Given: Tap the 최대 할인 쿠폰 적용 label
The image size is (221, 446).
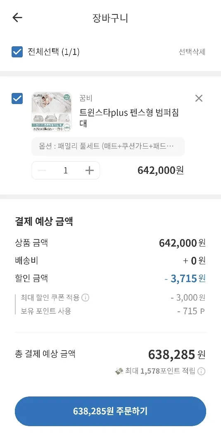Looking at the screenshot, I should [50, 298].
